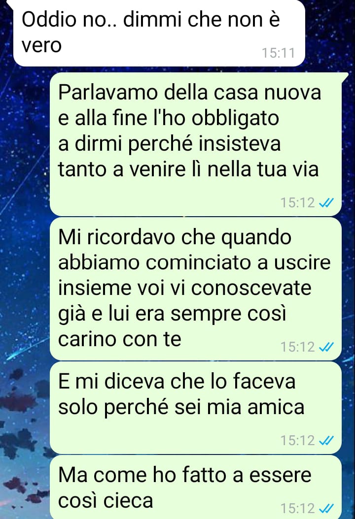Click the blue ticks on 'solo perché sei mia amica'

coord(326,441)
